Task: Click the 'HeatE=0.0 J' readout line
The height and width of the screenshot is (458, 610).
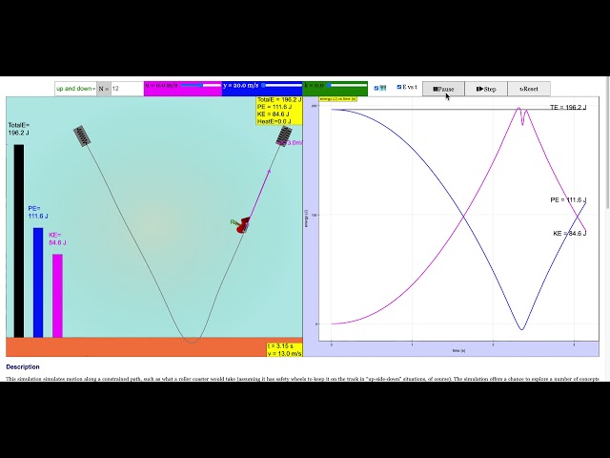Action: pyautogui.click(x=274, y=121)
